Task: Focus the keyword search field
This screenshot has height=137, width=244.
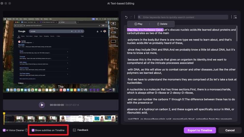Action: click(x=183, y=17)
